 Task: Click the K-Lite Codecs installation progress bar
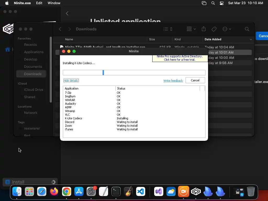[x=134, y=73]
